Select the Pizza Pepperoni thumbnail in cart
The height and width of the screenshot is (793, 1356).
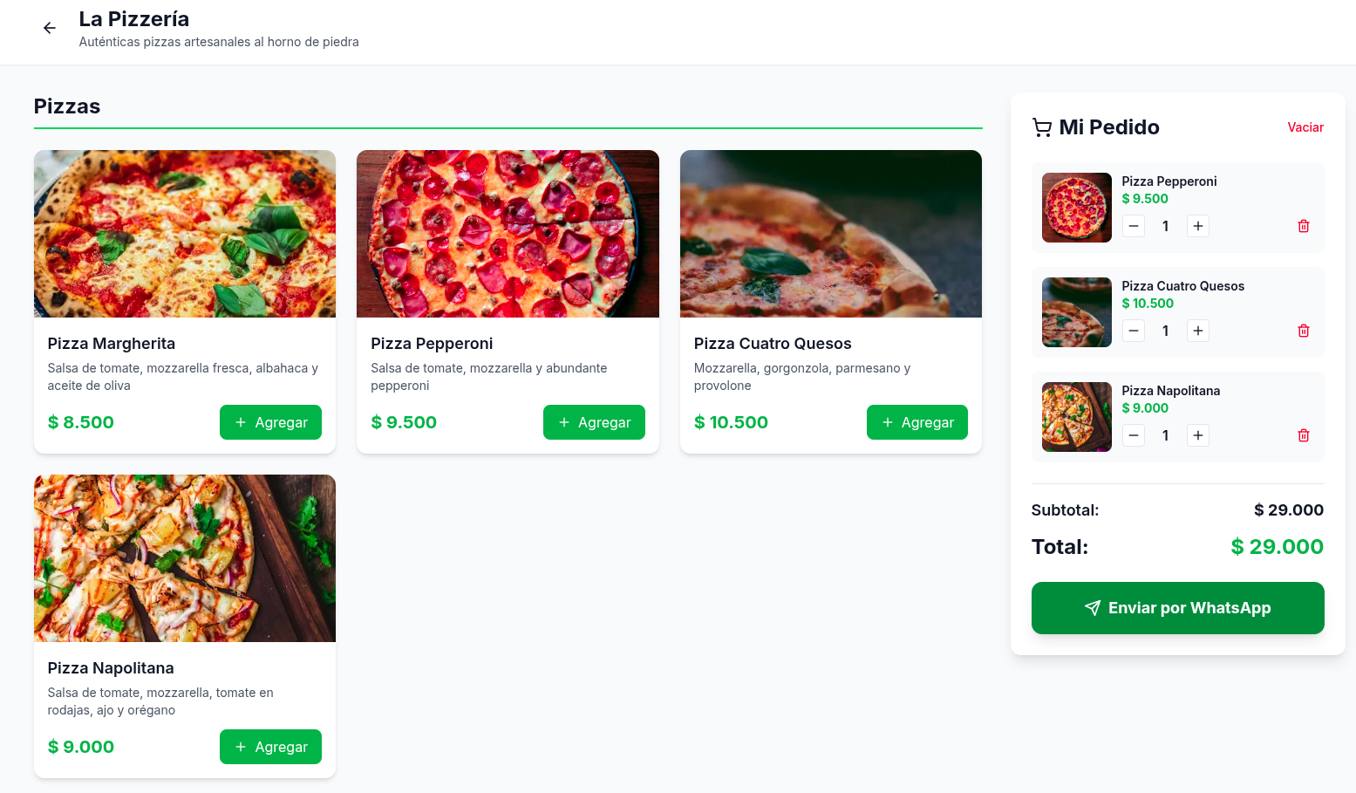[1076, 208]
